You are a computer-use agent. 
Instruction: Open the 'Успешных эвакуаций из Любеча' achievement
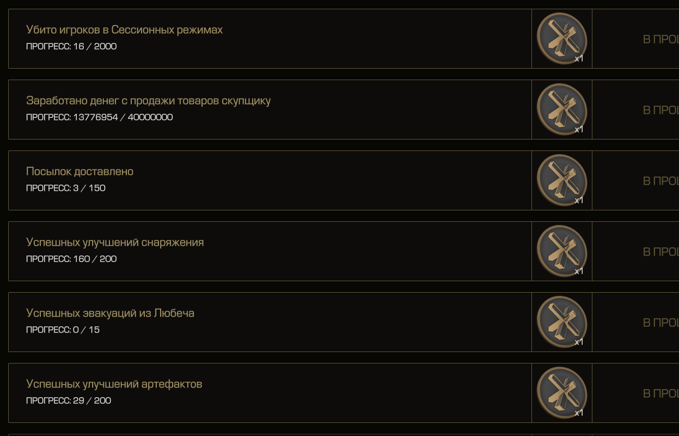point(110,313)
